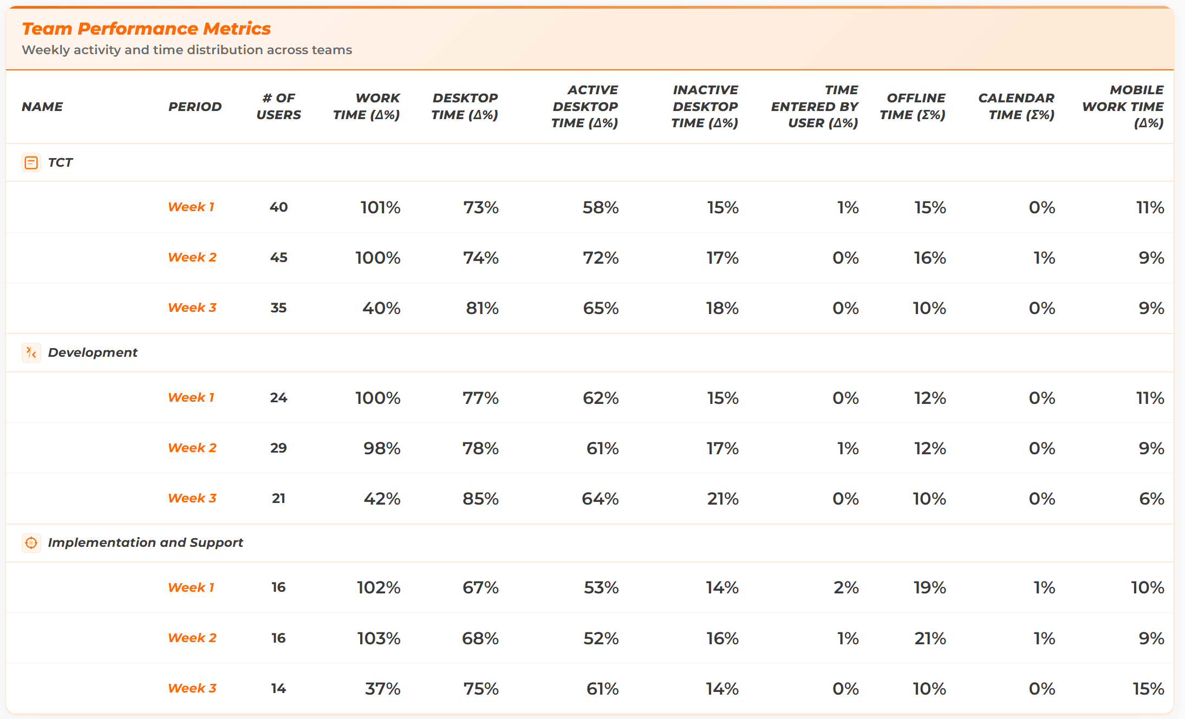The height and width of the screenshot is (719, 1185).
Task: Open Week 1 under TCT
Action: pos(191,207)
